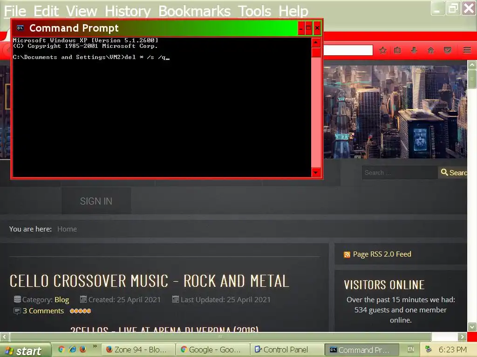Click the Command Prompt title bar icon
Viewport: 477px width, 357px height.
pos(20,28)
